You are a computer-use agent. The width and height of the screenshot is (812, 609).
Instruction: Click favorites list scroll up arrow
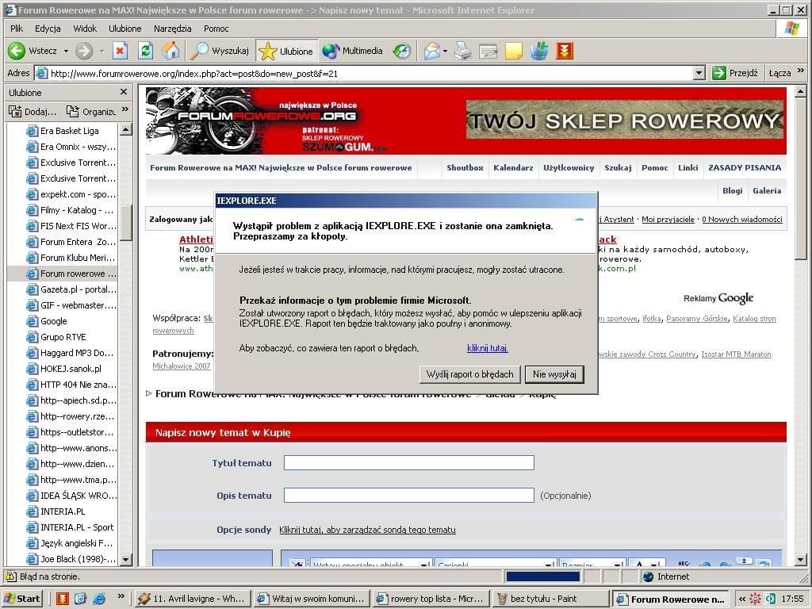pyautogui.click(x=126, y=129)
